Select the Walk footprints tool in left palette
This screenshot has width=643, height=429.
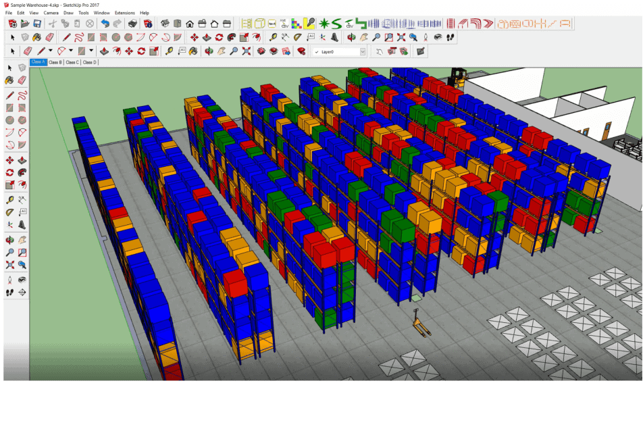point(10,293)
